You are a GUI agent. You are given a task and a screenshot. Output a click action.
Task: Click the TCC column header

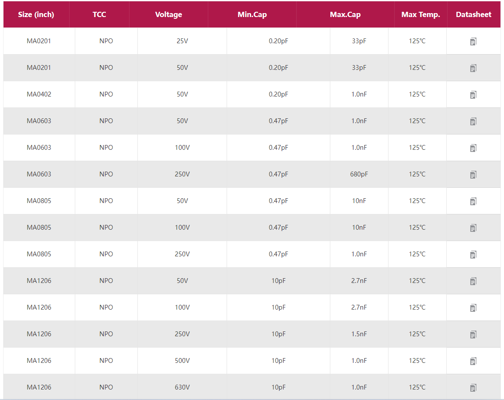coord(99,14)
